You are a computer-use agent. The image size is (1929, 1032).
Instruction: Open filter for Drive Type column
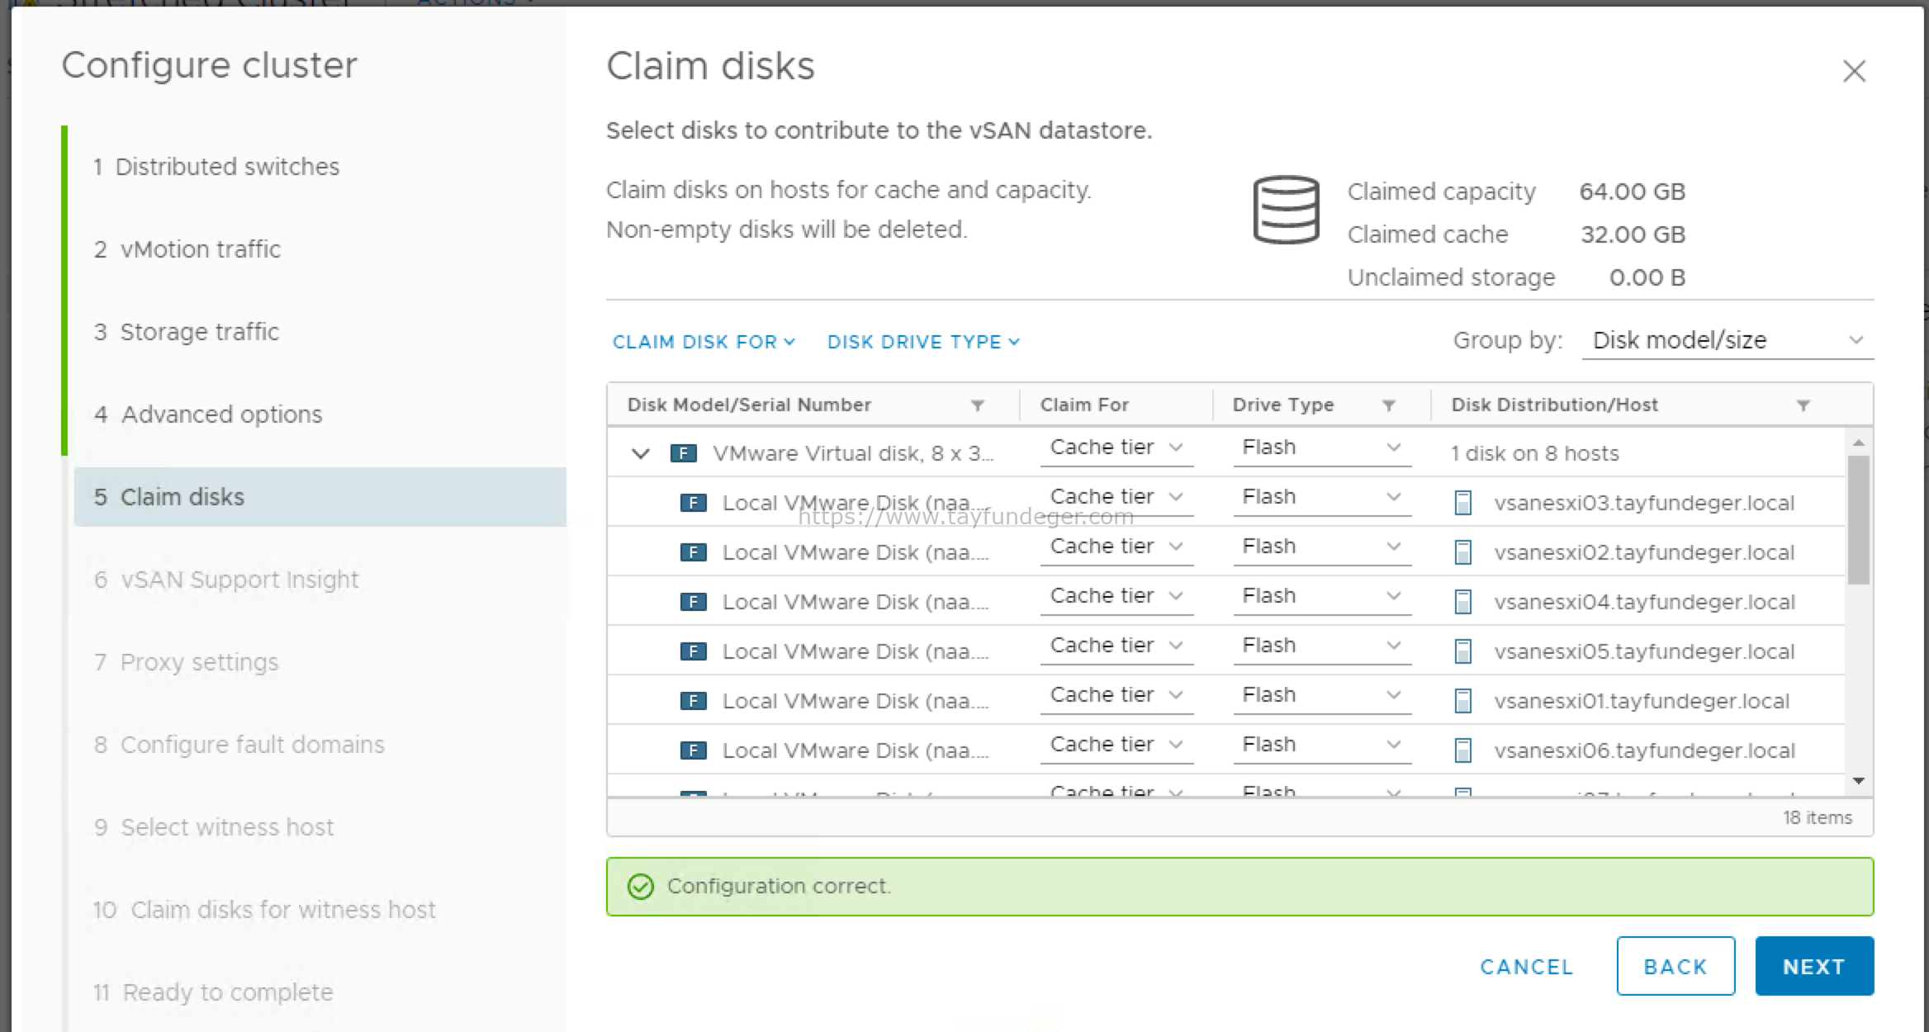[1389, 405]
